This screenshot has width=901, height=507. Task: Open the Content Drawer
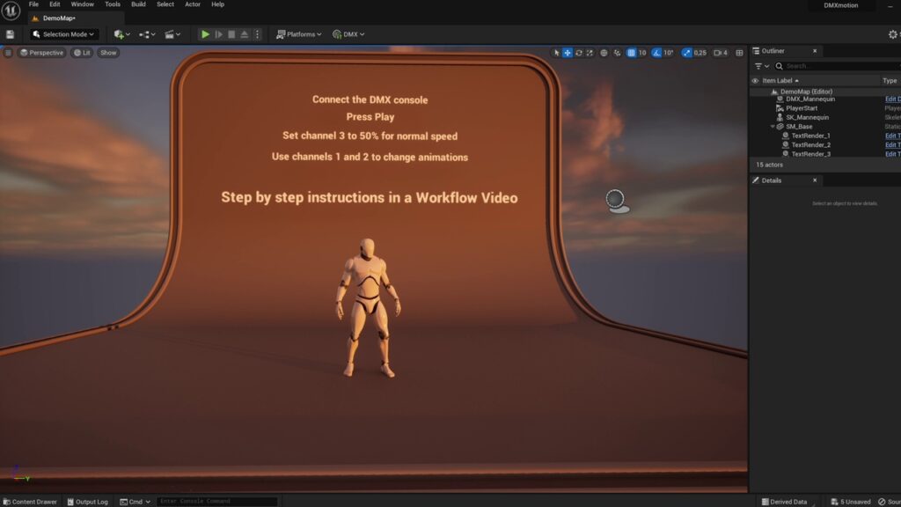click(30, 502)
